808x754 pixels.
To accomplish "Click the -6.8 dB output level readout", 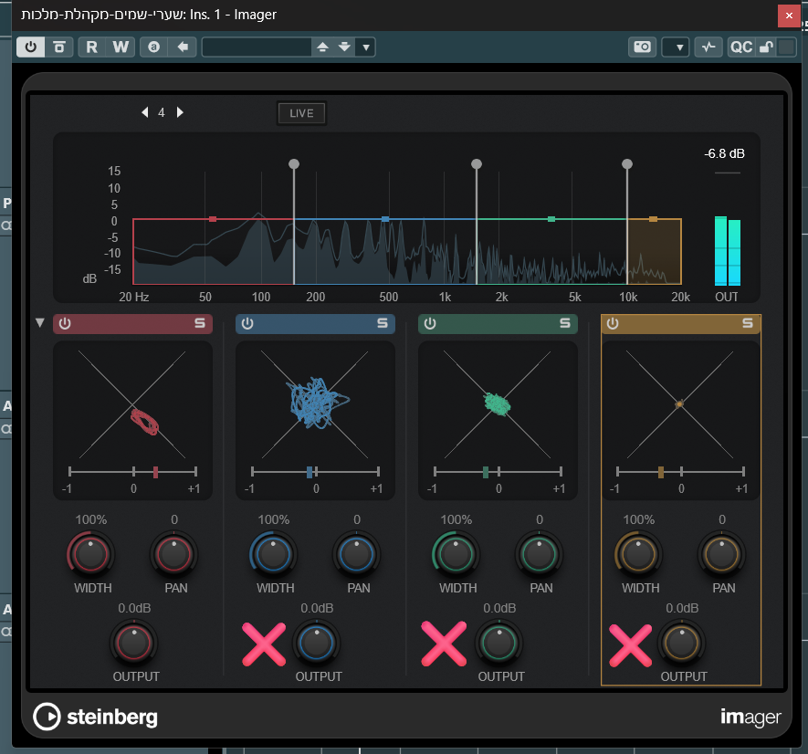I will point(725,153).
